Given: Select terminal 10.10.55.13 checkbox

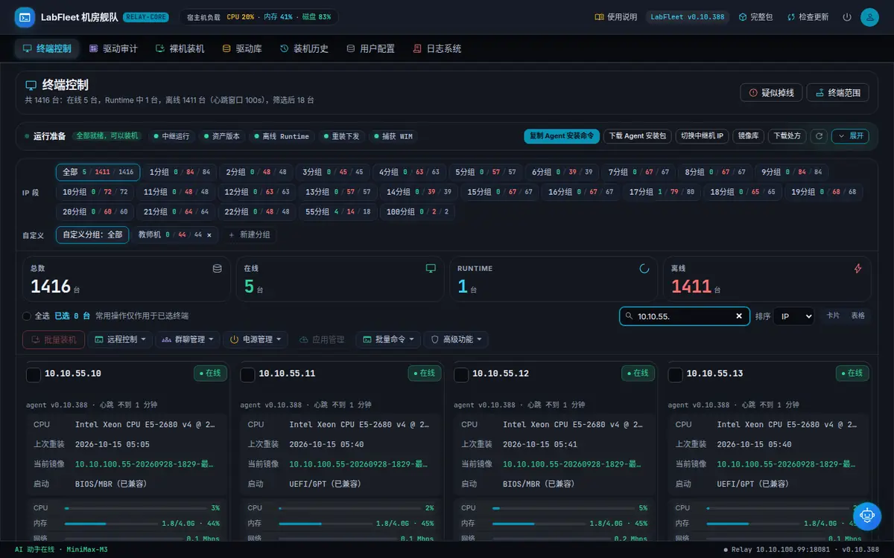Looking at the screenshot, I should point(675,374).
